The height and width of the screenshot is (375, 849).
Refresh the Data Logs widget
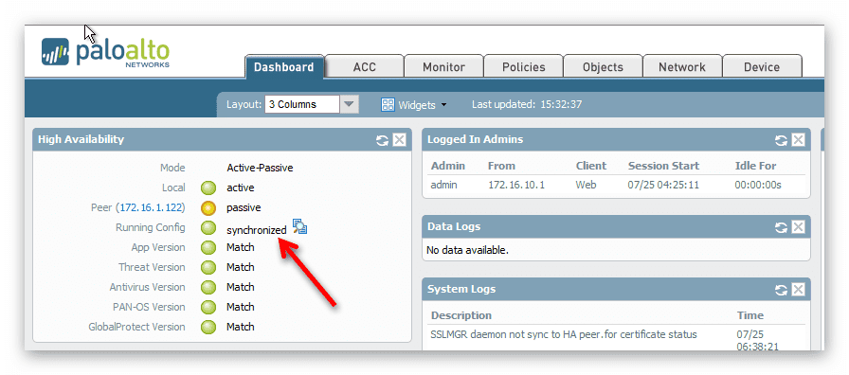781,227
